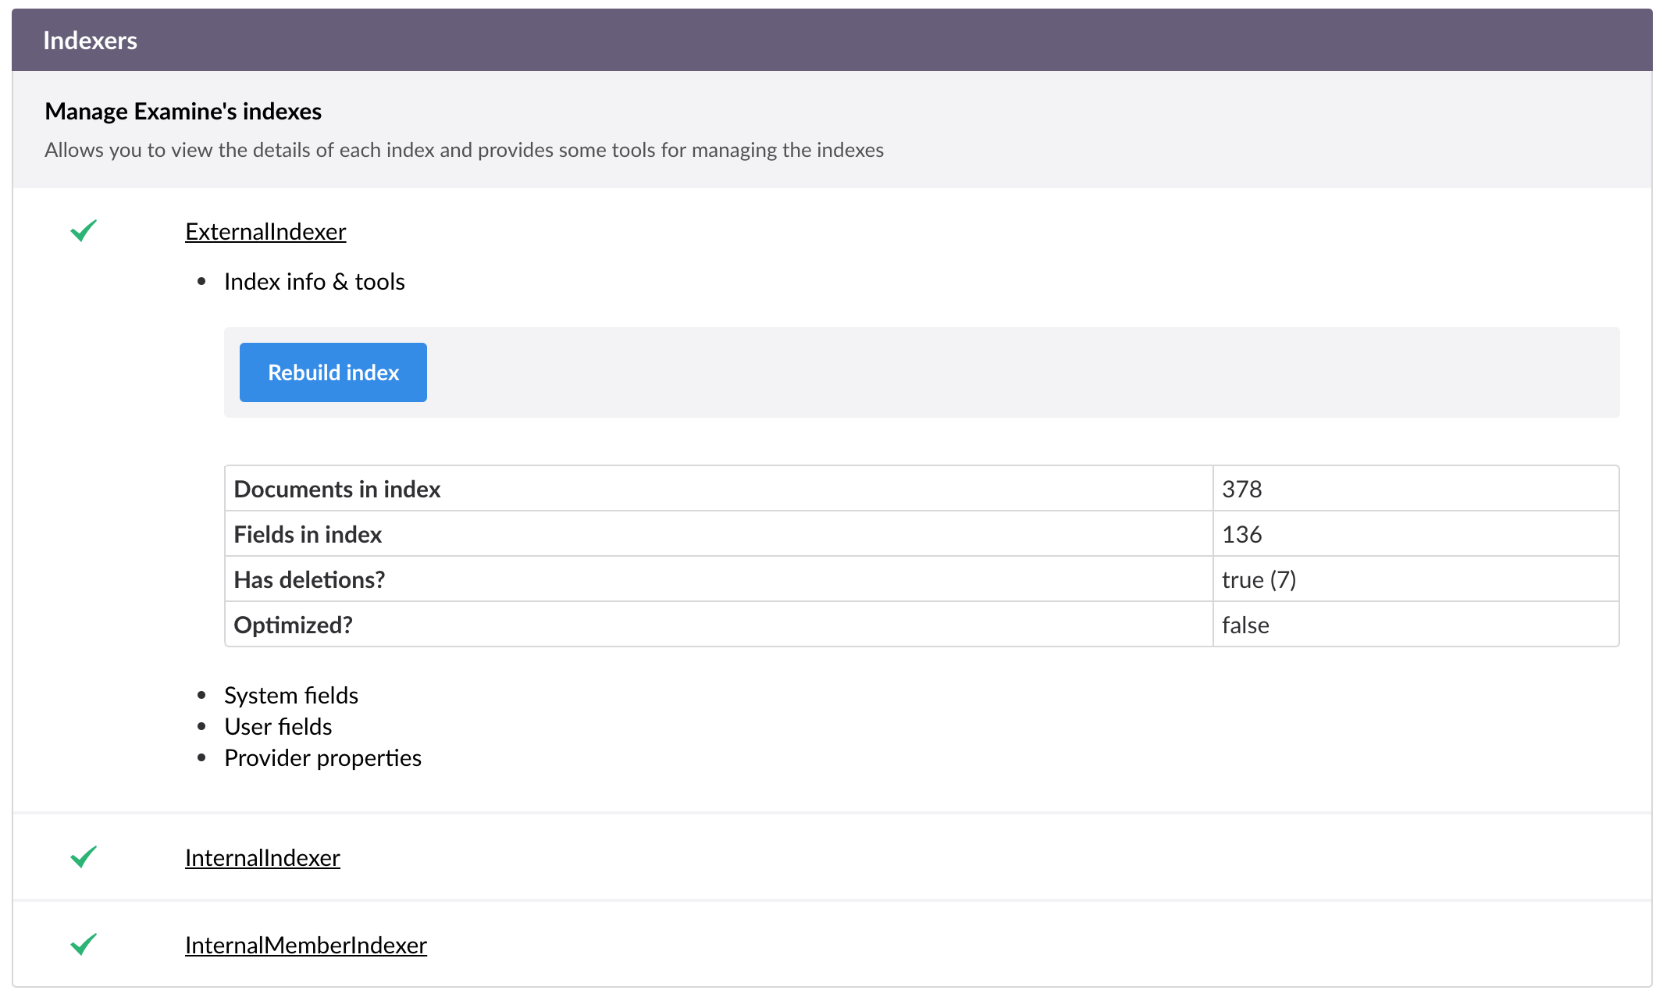Expand the InternalIndexer section
The height and width of the screenshot is (1001, 1663).
click(x=262, y=858)
